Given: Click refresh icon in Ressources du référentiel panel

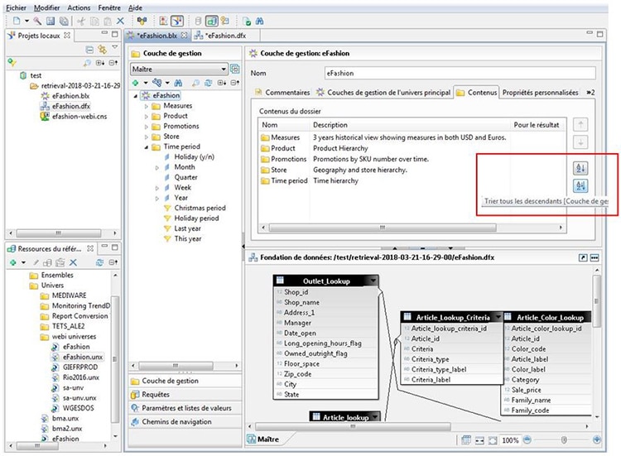Looking at the screenshot, I should (x=100, y=262).
